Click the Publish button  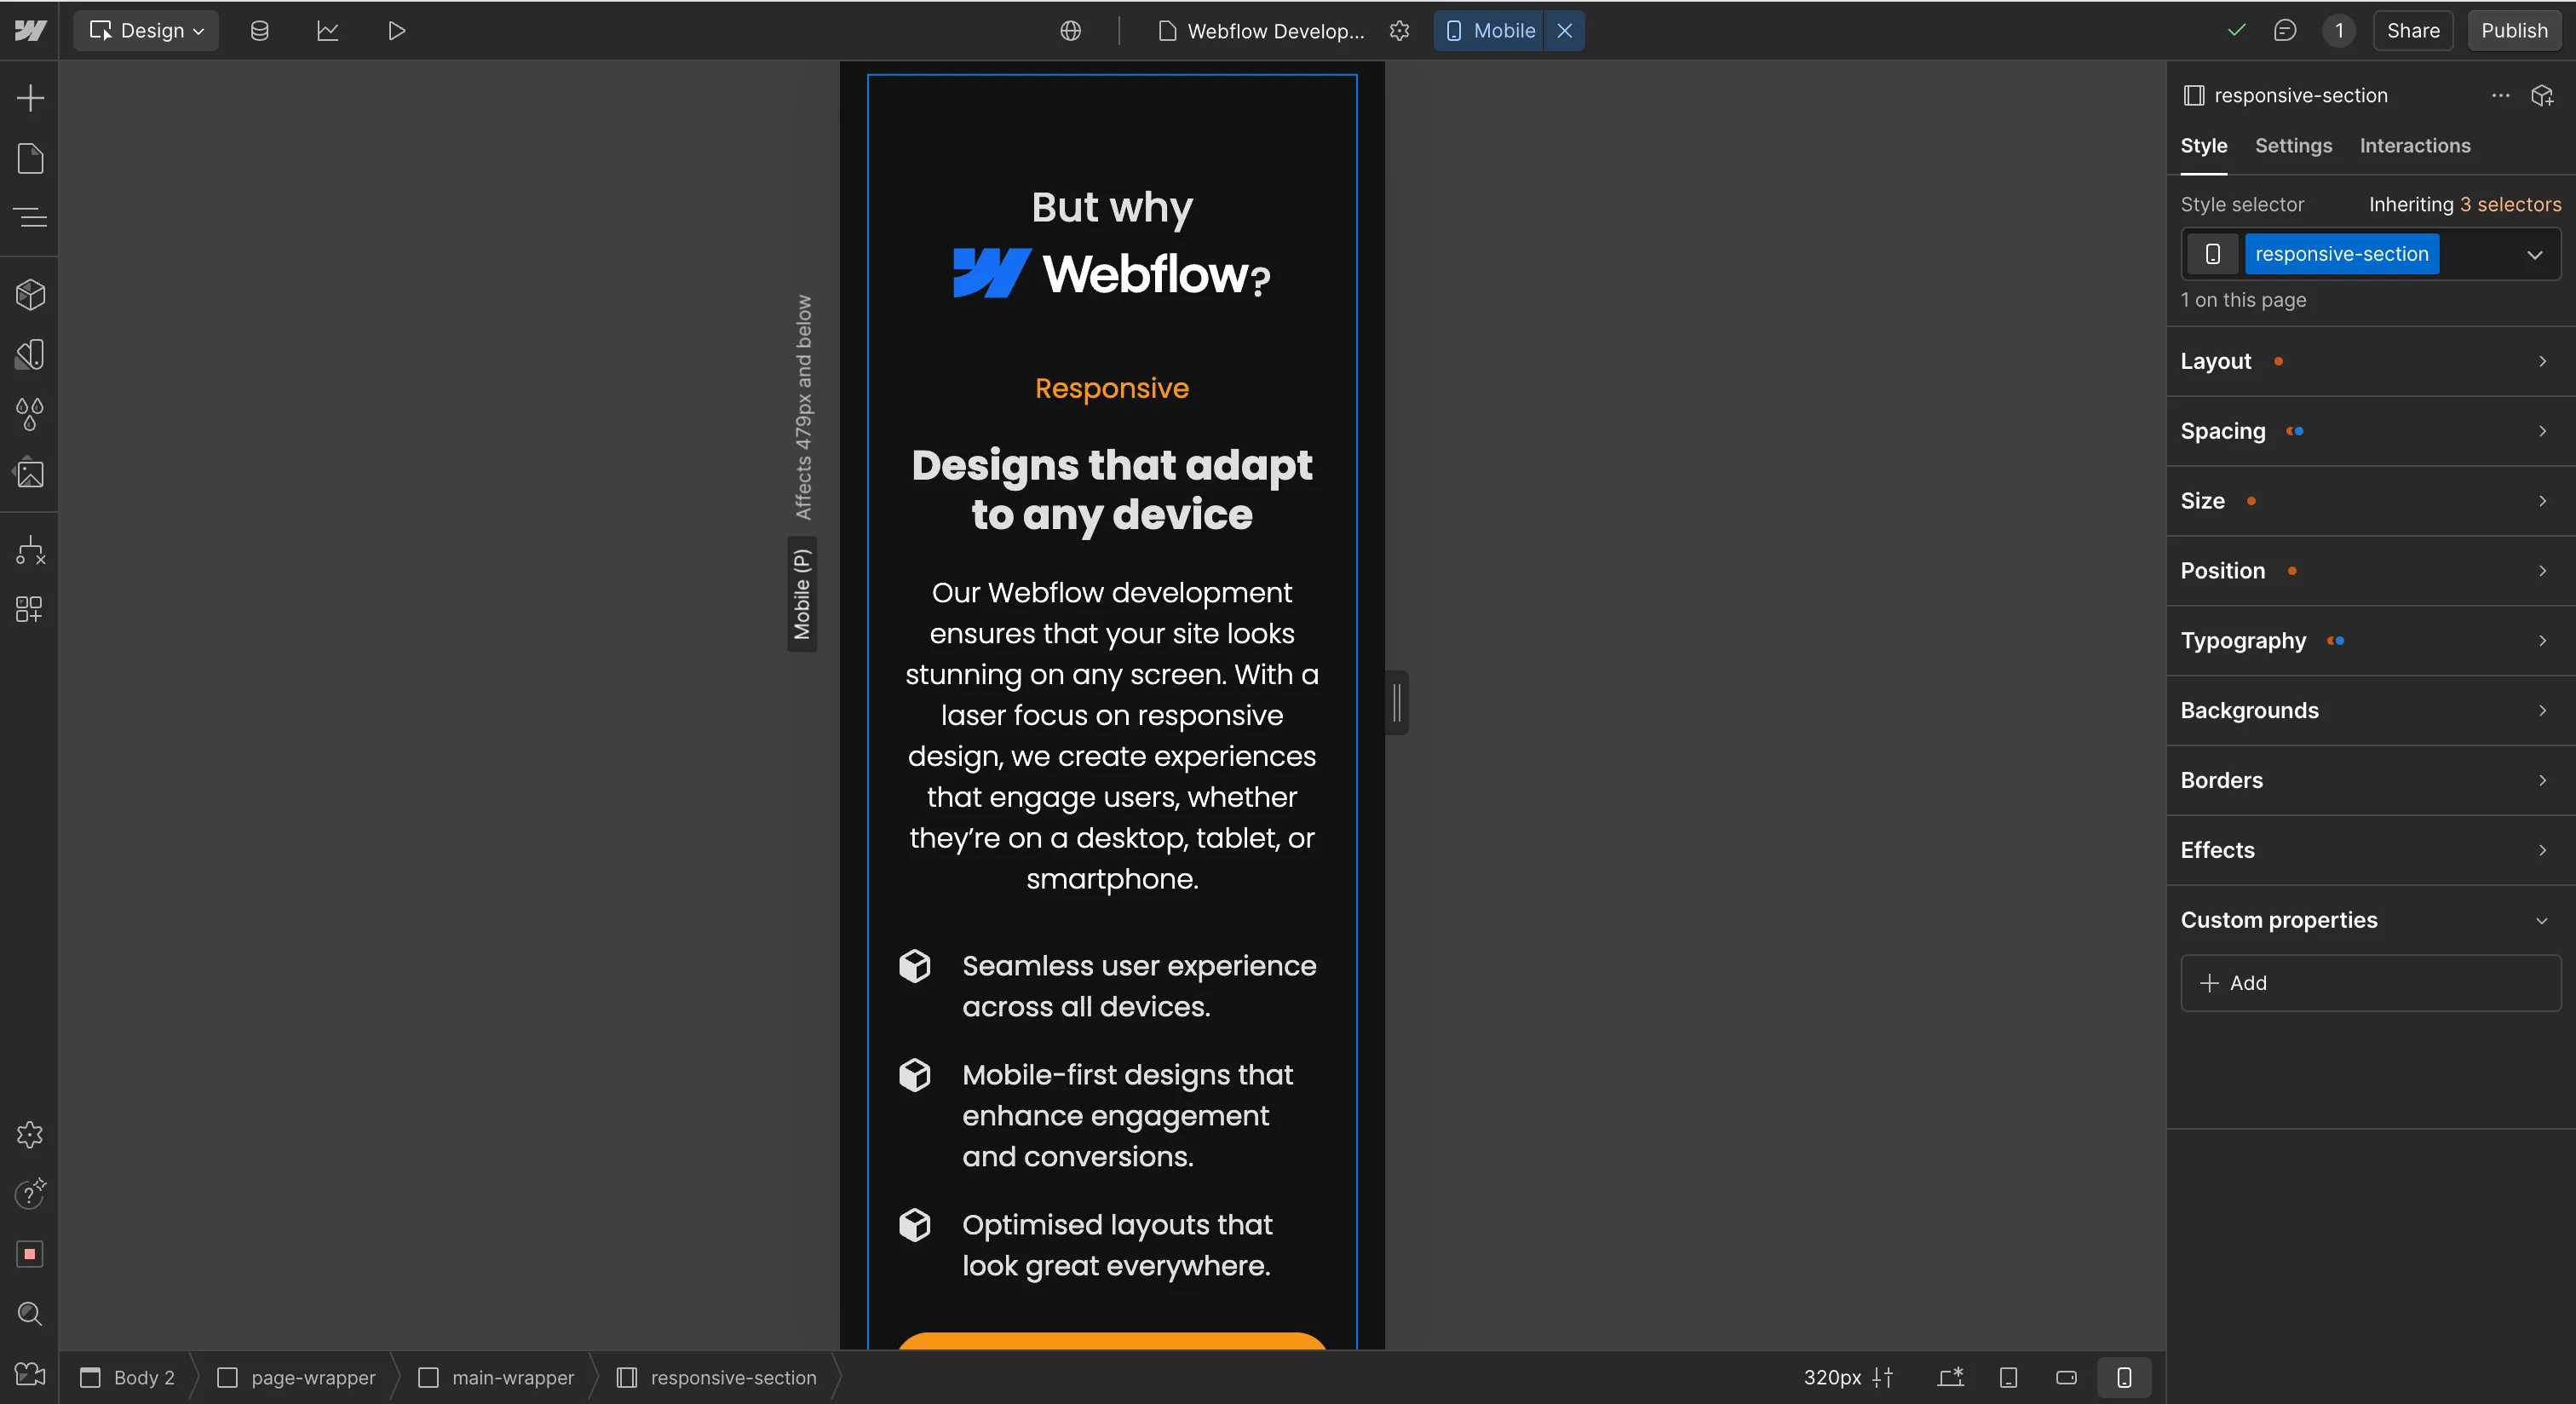[2514, 30]
